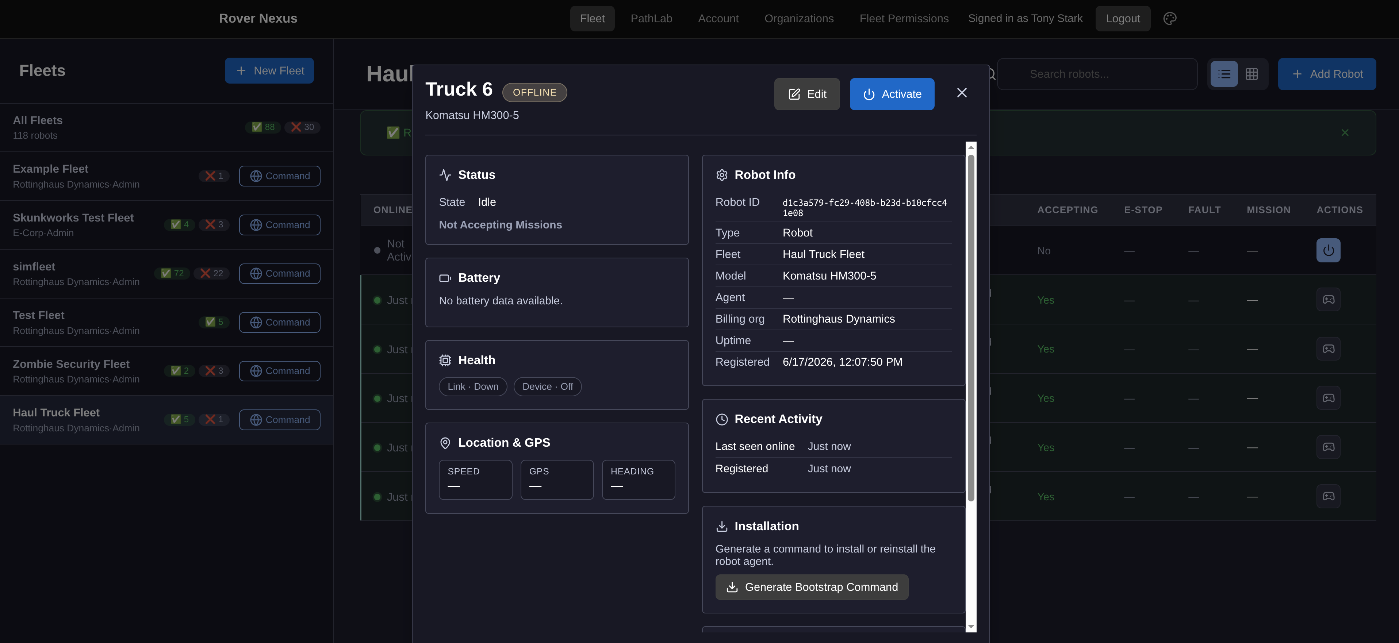The image size is (1399, 643).
Task: Switch to list view layout
Action: (x=1224, y=74)
